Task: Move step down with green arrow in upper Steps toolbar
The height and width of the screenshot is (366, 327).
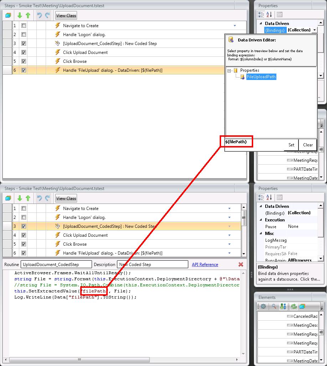Action: tap(20, 16)
